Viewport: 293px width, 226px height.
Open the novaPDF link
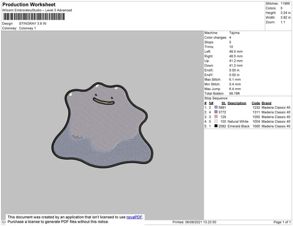(134, 217)
